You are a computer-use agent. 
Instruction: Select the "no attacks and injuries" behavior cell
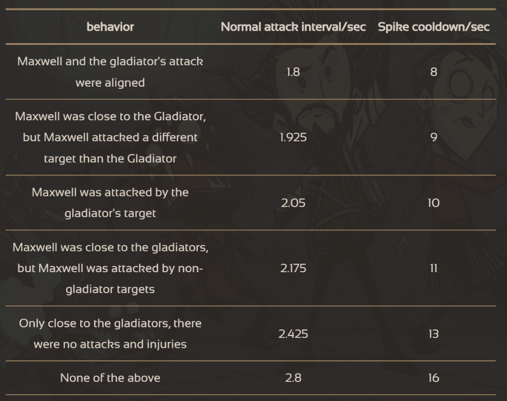tap(110, 334)
